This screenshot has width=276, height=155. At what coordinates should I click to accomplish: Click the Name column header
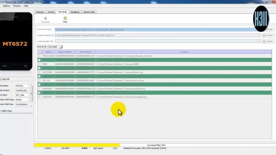[x=48, y=52]
